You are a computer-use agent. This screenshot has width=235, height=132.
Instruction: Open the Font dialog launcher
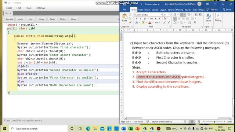[x=170, y=27]
